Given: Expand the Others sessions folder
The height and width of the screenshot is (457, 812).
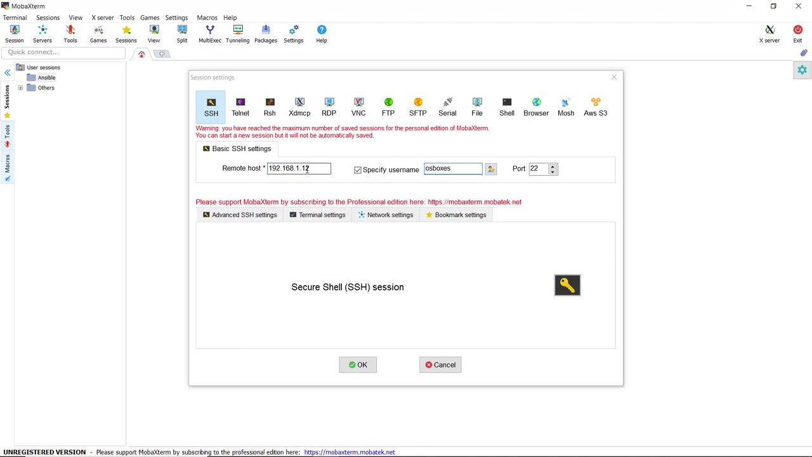Looking at the screenshot, I should [20, 88].
